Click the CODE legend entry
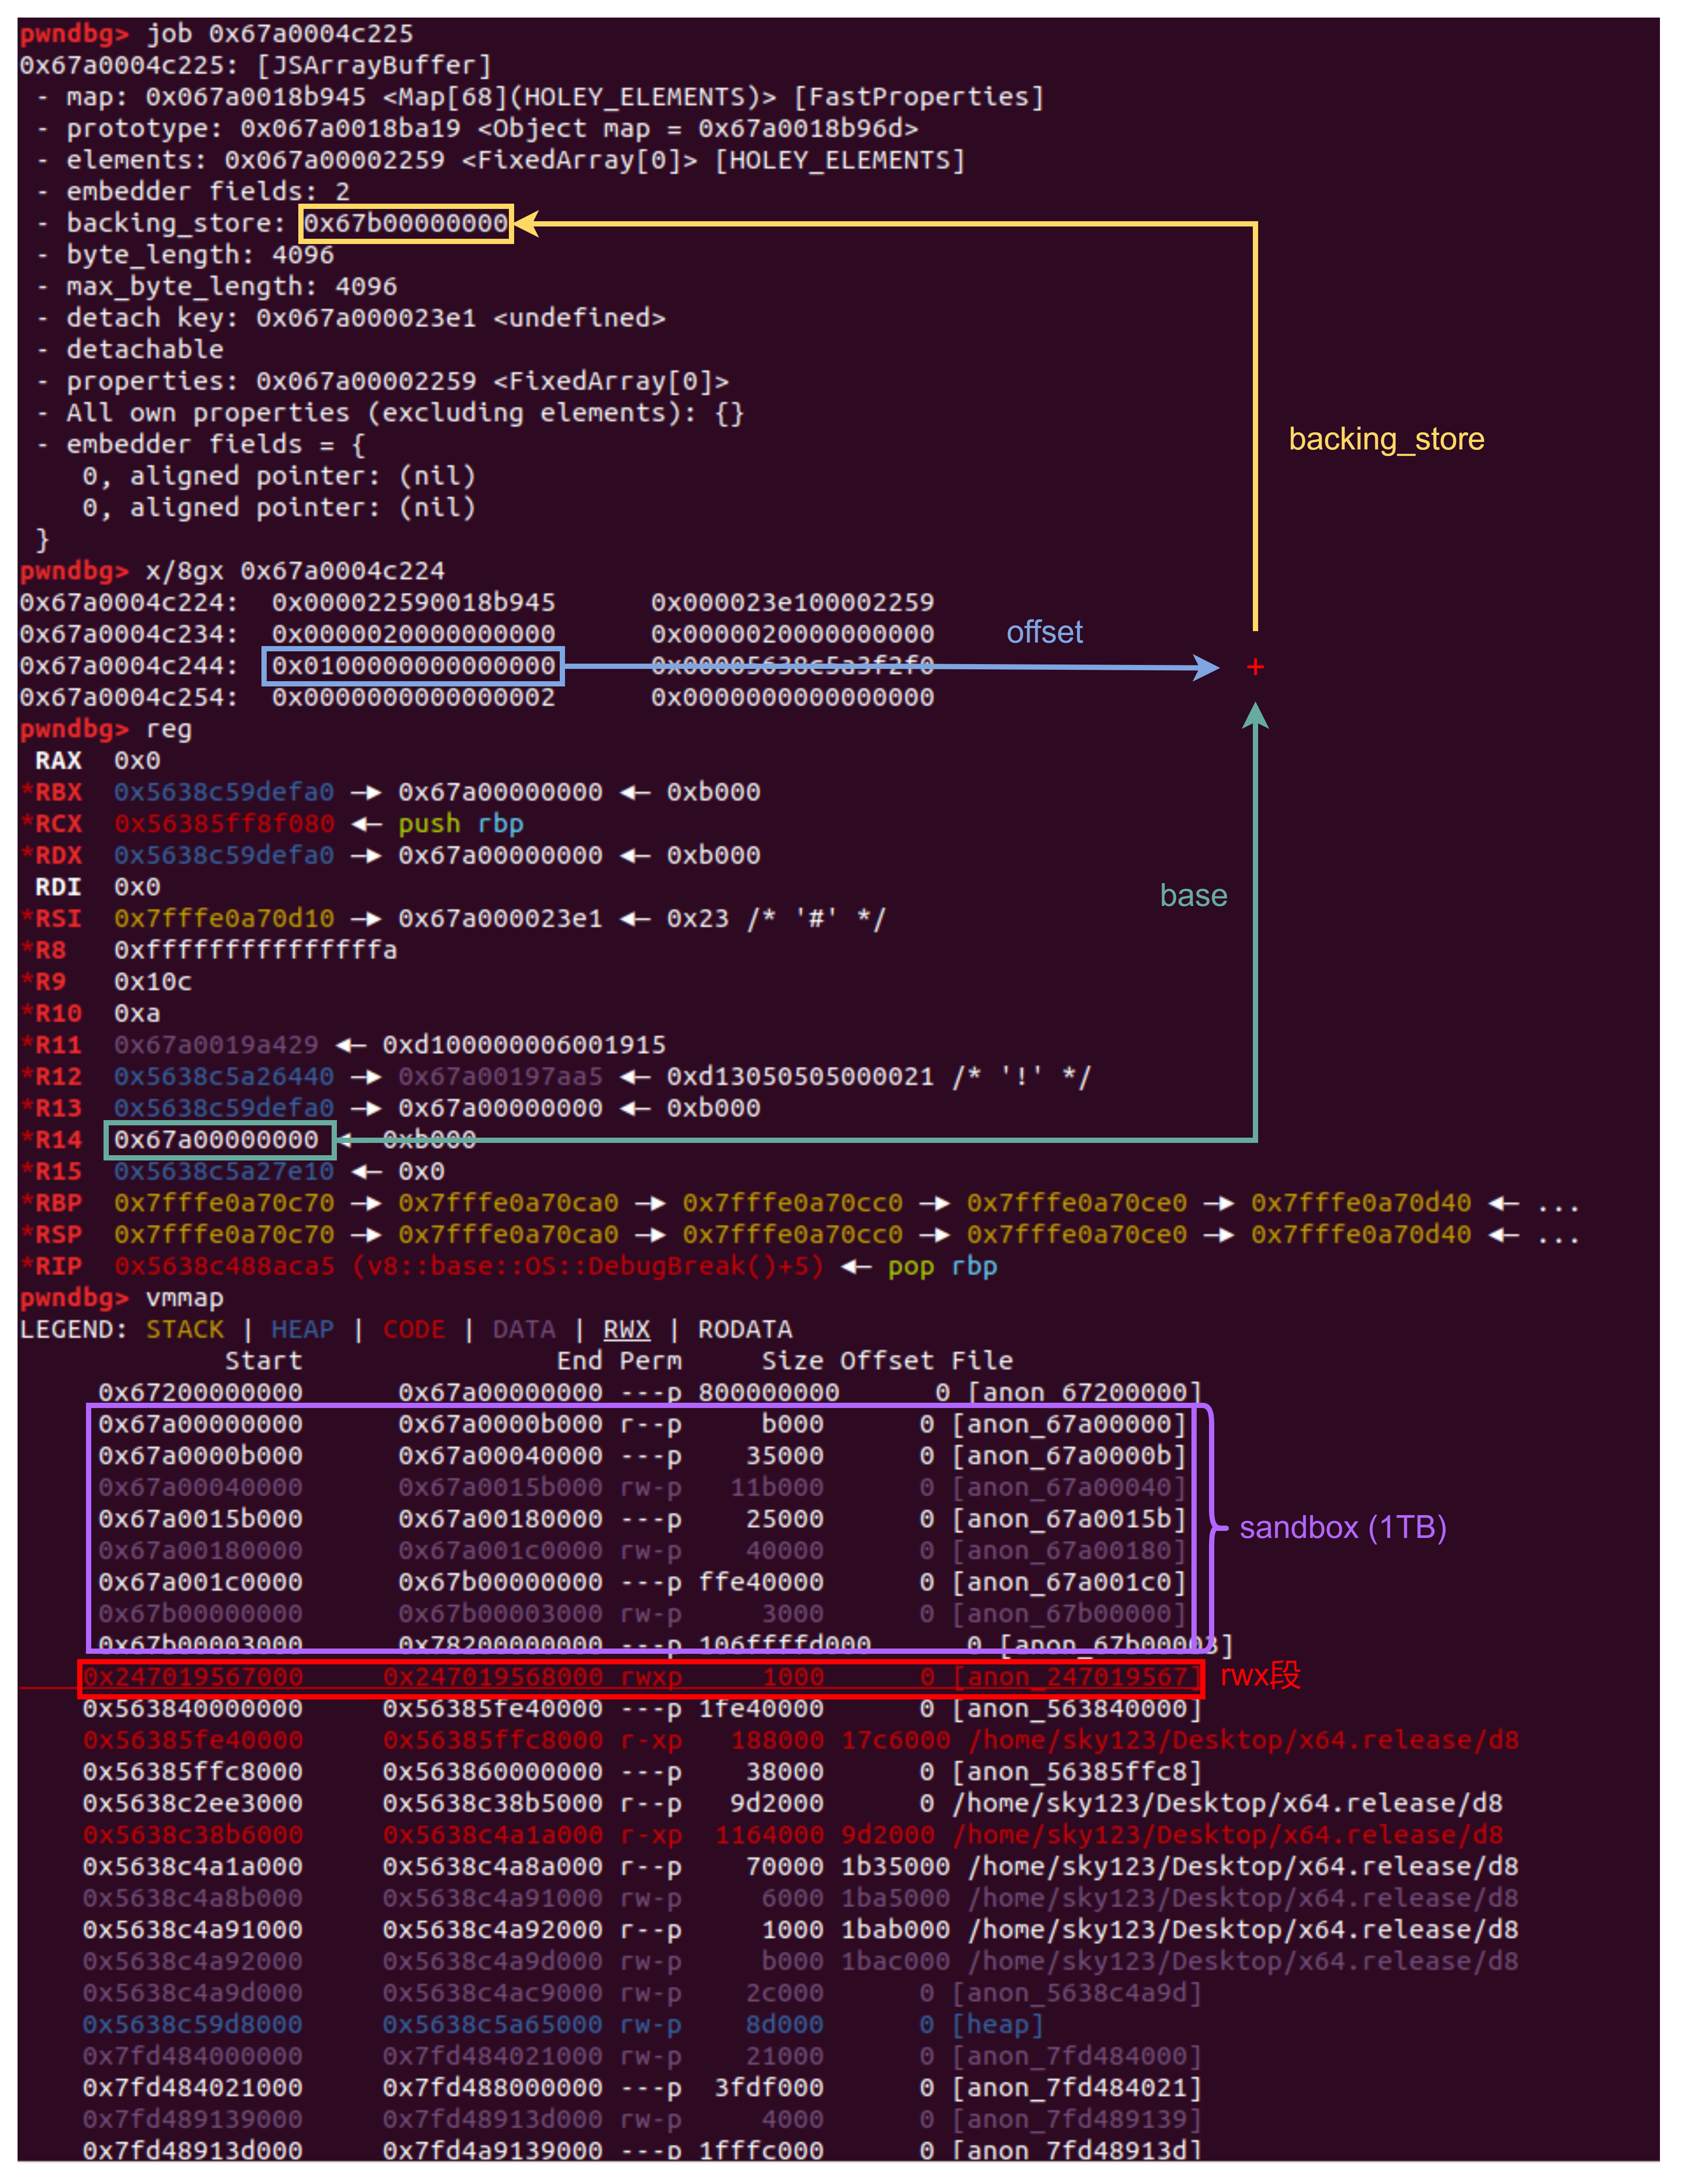This screenshot has width=1681, height=2184. click(x=414, y=1329)
